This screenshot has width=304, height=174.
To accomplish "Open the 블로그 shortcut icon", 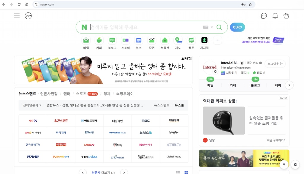I will point(112,40).
